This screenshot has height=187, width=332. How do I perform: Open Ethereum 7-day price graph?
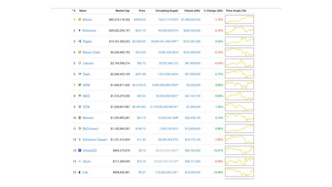click(x=240, y=30)
